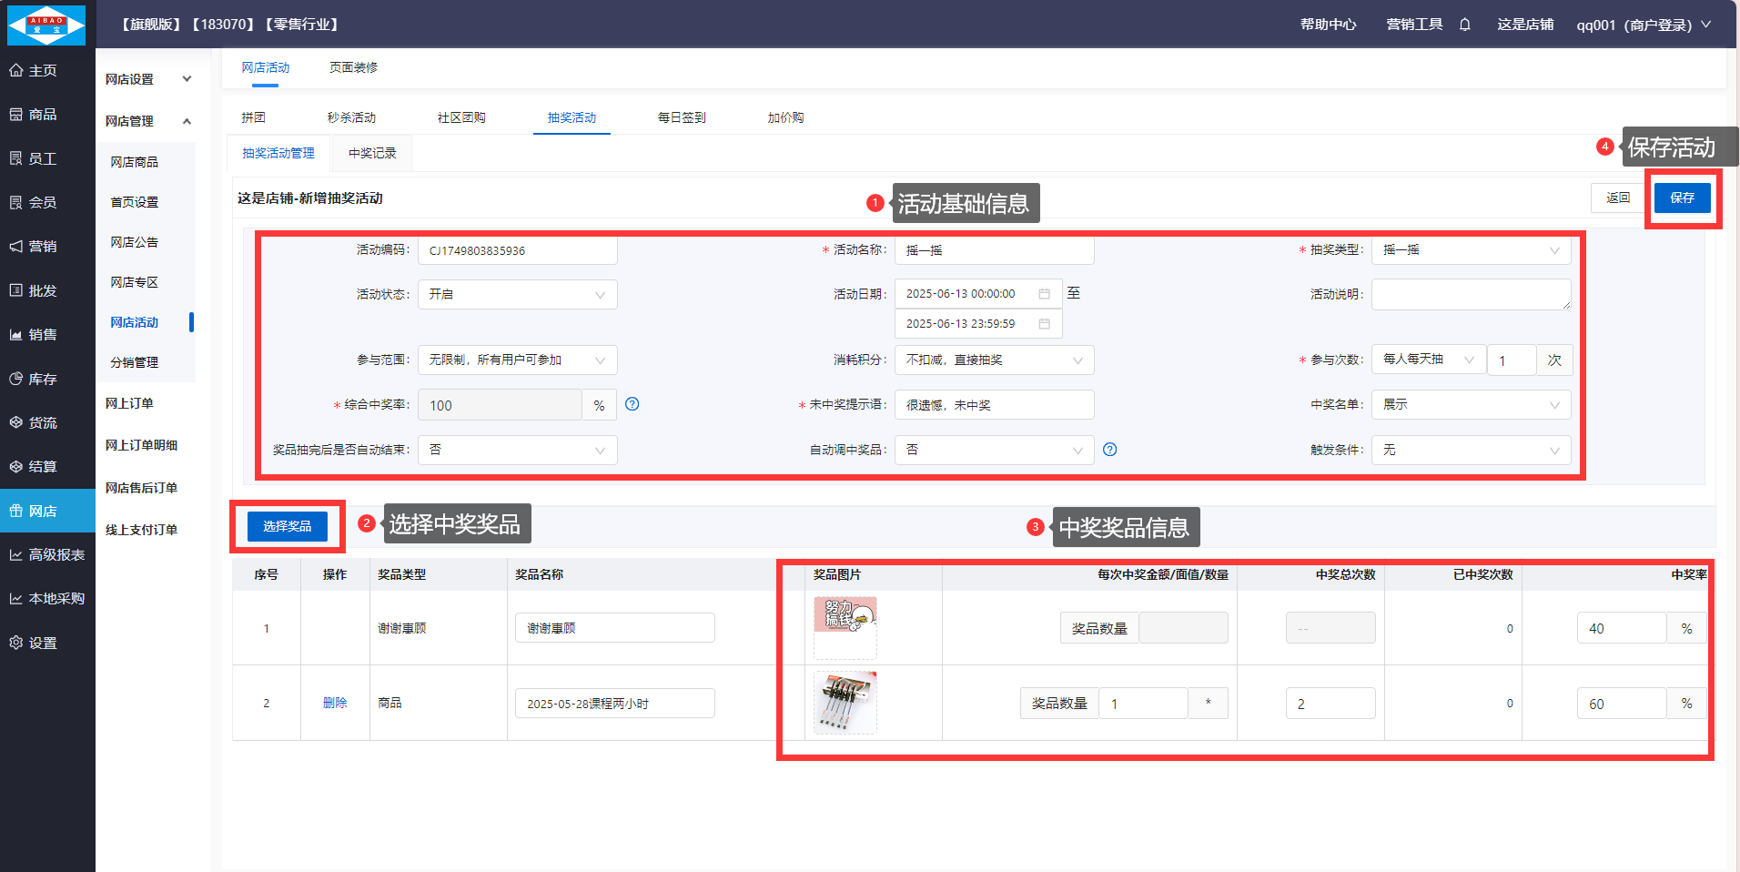This screenshot has height=872, width=1740.
Task: Click the notification bell icon
Action: tap(1465, 25)
